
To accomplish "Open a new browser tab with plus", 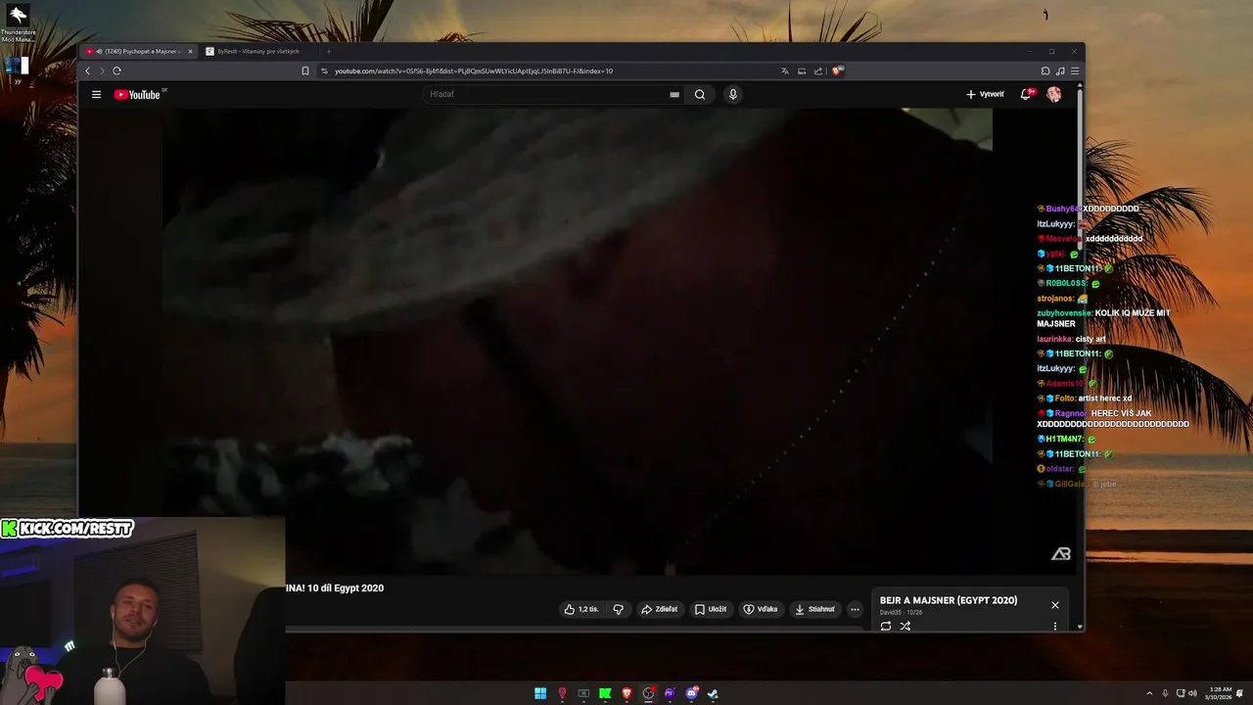I will (329, 51).
